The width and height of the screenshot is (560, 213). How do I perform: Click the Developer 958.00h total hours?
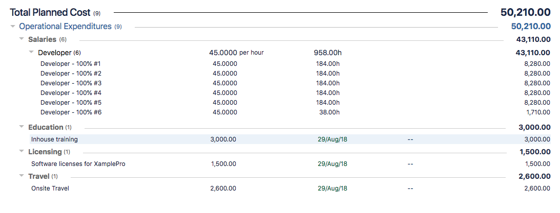pos(327,53)
